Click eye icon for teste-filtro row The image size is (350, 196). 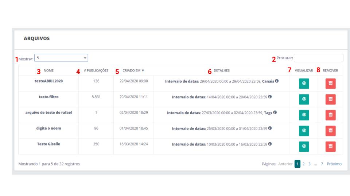[304, 99]
